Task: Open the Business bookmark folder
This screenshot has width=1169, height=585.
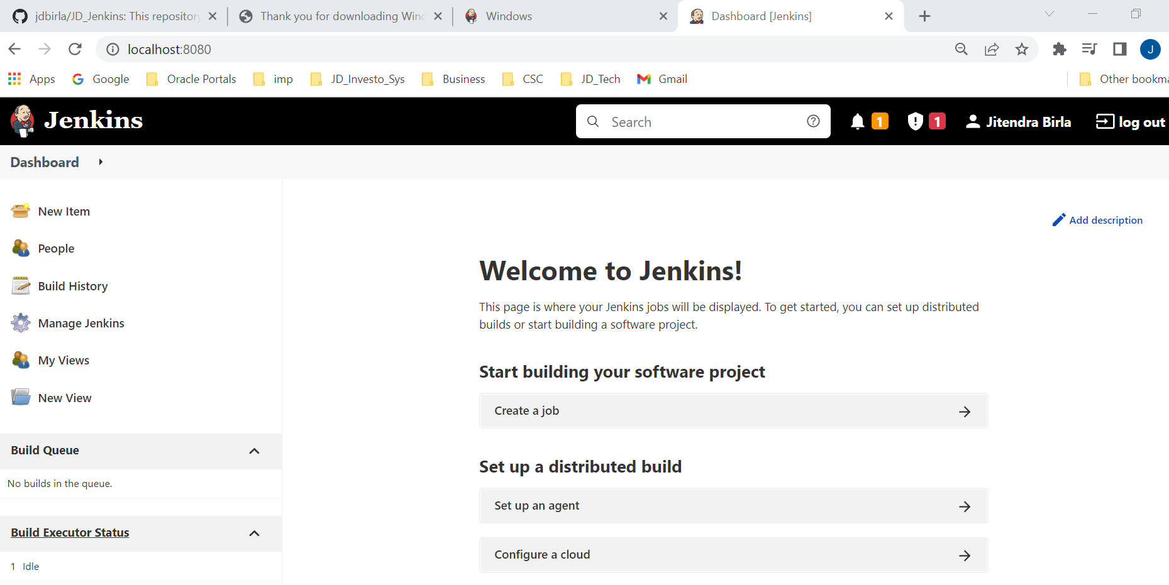Action: click(x=453, y=79)
